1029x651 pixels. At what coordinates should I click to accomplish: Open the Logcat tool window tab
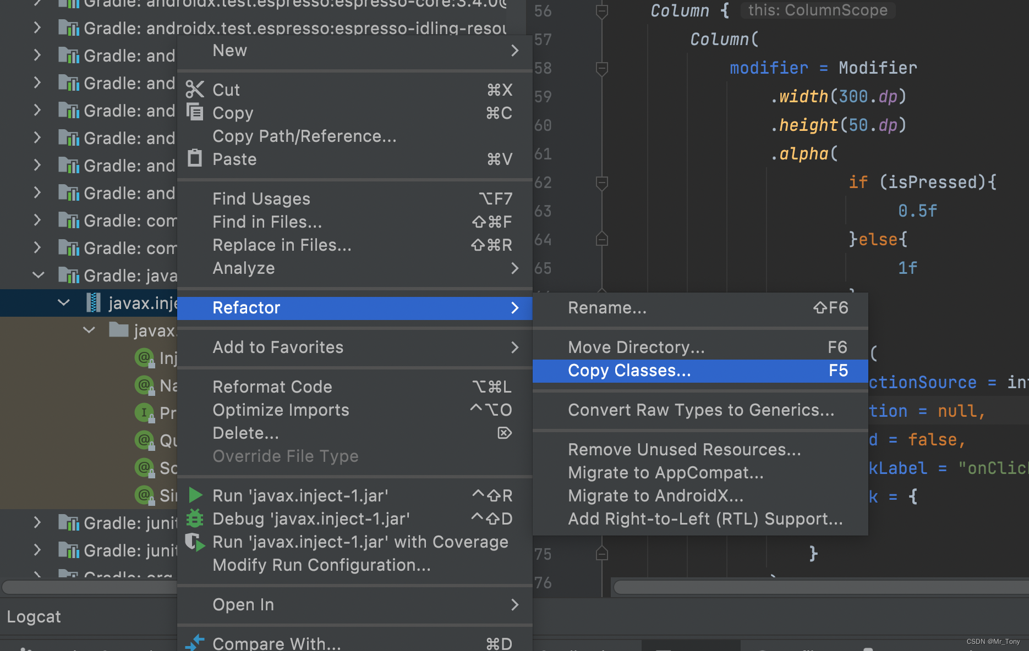[34, 617]
